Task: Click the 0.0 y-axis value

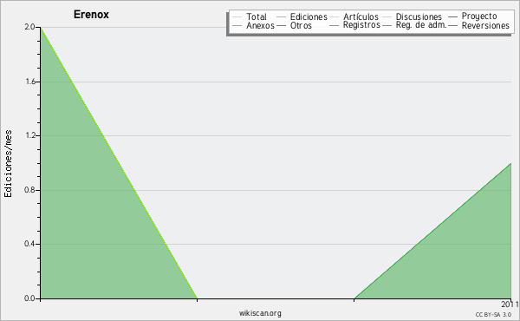Action: (x=29, y=298)
